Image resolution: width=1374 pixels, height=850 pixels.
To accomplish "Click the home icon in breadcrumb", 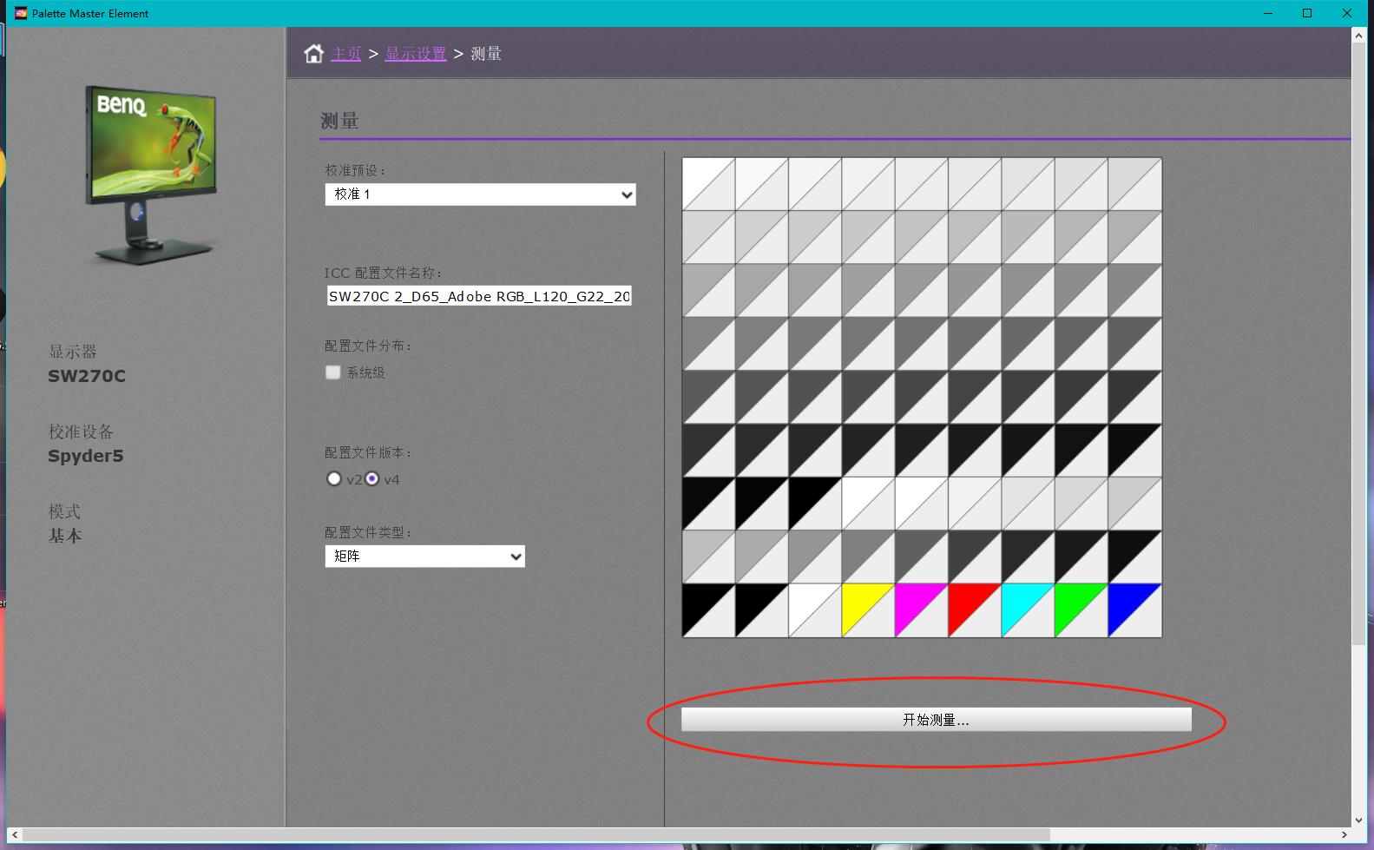I will (x=313, y=54).
